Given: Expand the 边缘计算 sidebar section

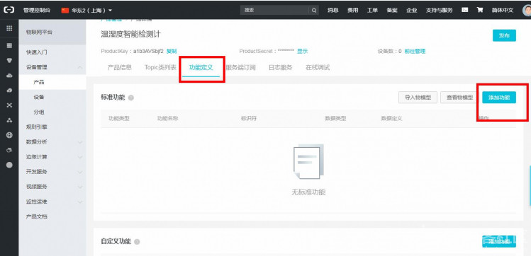Looking at the screenshot, I should (80, 157).
